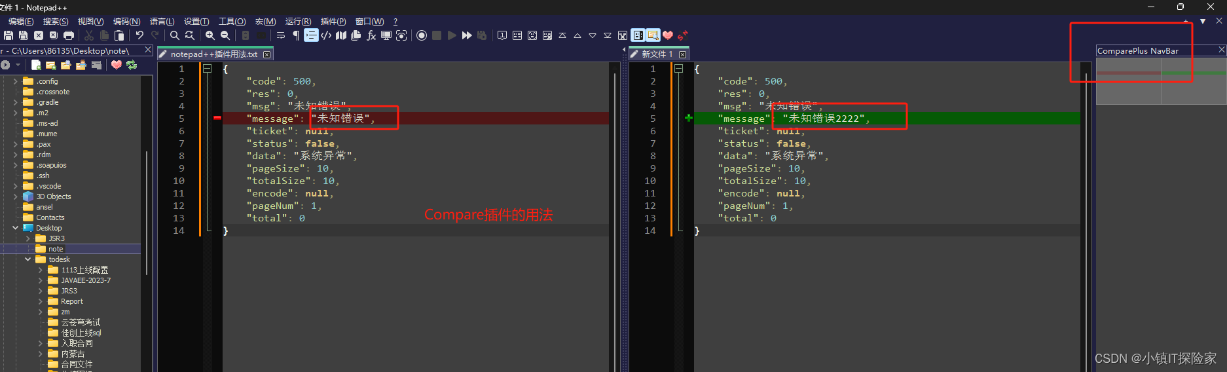Collapse the todesk folder

(27, 259)
